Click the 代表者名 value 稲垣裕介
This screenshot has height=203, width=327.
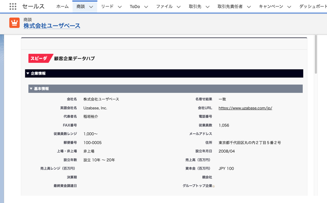[91, 117]
